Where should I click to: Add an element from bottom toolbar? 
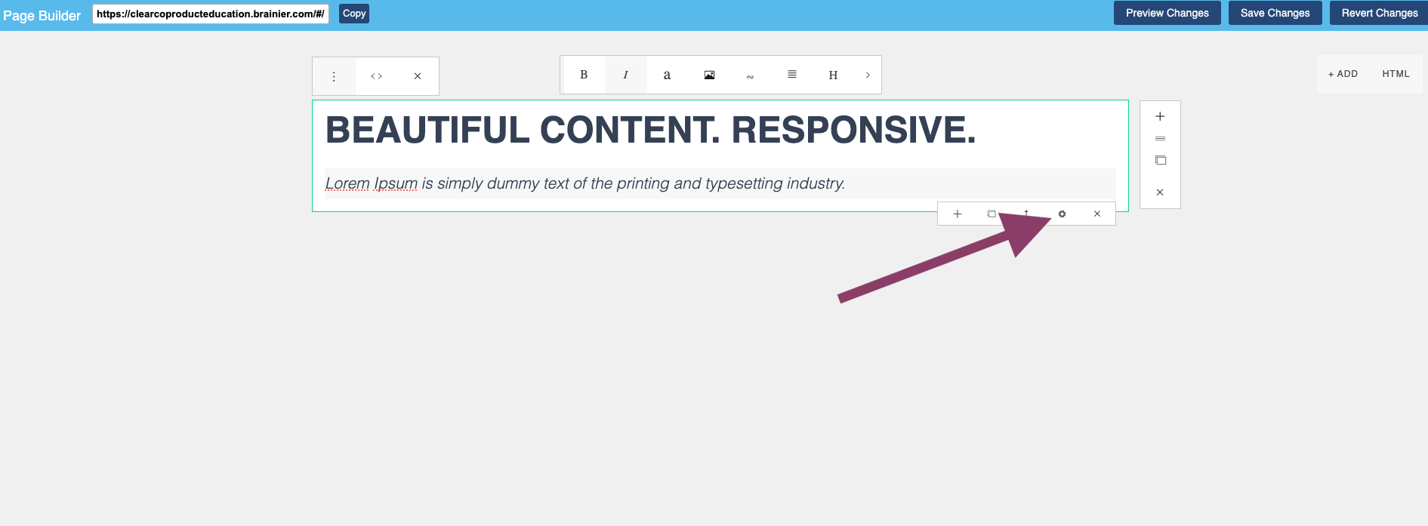(x=957, y=214)
